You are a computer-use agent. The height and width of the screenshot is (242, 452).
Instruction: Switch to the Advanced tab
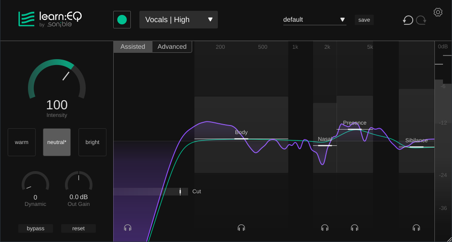tap(172, 47)
